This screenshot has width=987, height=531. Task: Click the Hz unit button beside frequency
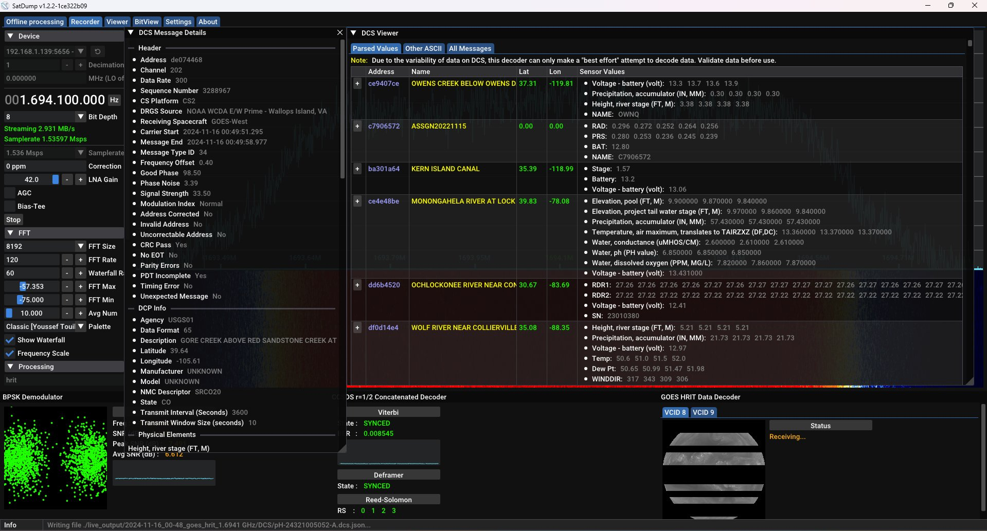[x=114, y=100]
